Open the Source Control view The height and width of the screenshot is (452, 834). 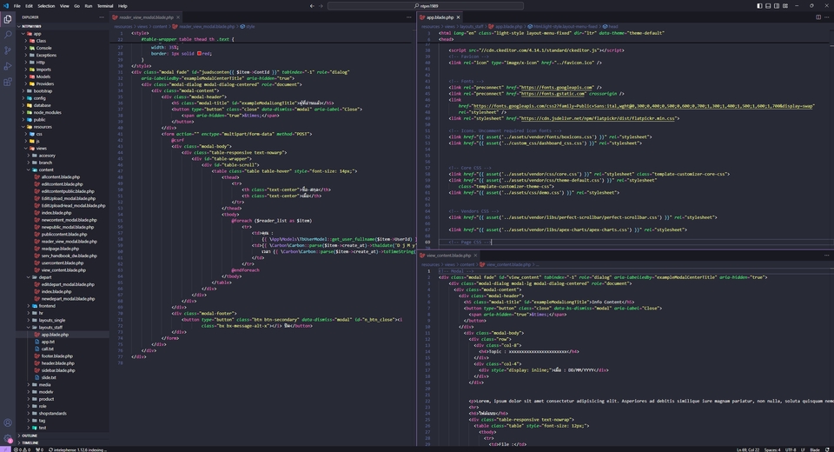8,50
